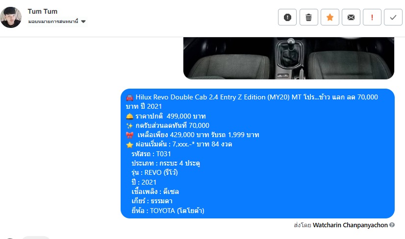The height and width of the screenshot is (239, 405).
Task: Click the bell emoji before price
Action: click(x=129, y=117)
